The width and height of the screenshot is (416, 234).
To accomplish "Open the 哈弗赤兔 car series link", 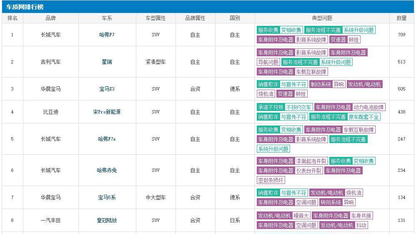I will tap(107, 170).
